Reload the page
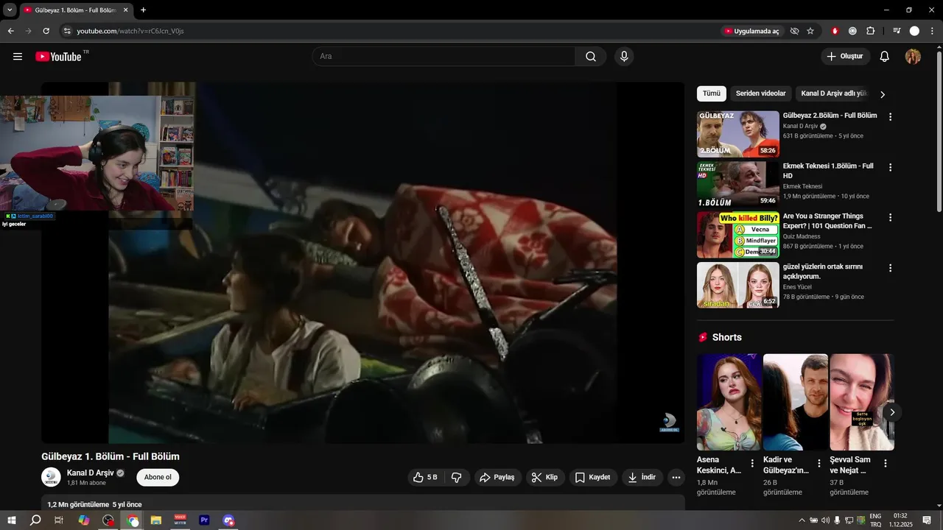943x530 pixels. tap(46, 31)
